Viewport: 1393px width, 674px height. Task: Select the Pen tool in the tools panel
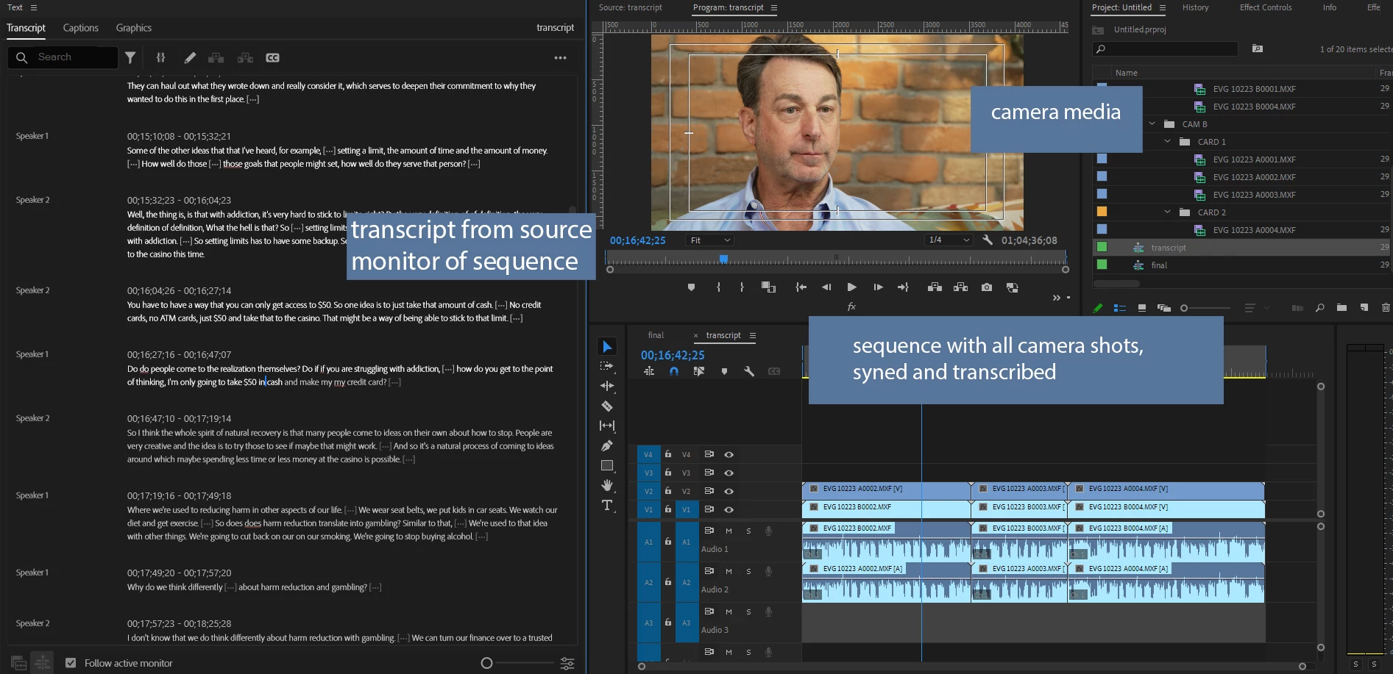pos(607,445)
